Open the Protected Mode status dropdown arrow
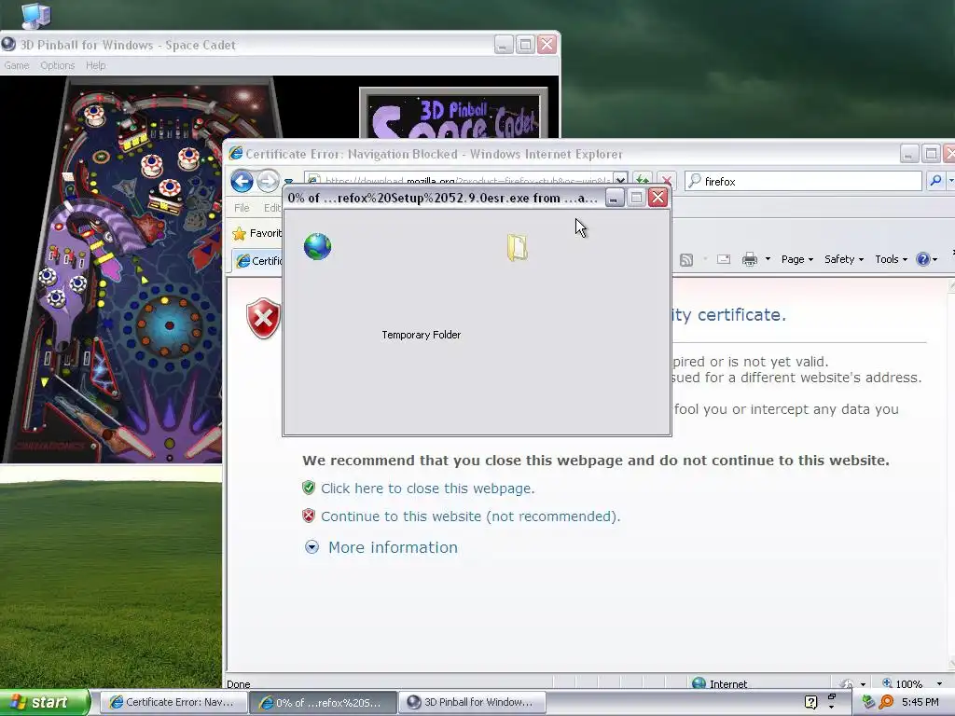955x716 pixels. (863, 683)
